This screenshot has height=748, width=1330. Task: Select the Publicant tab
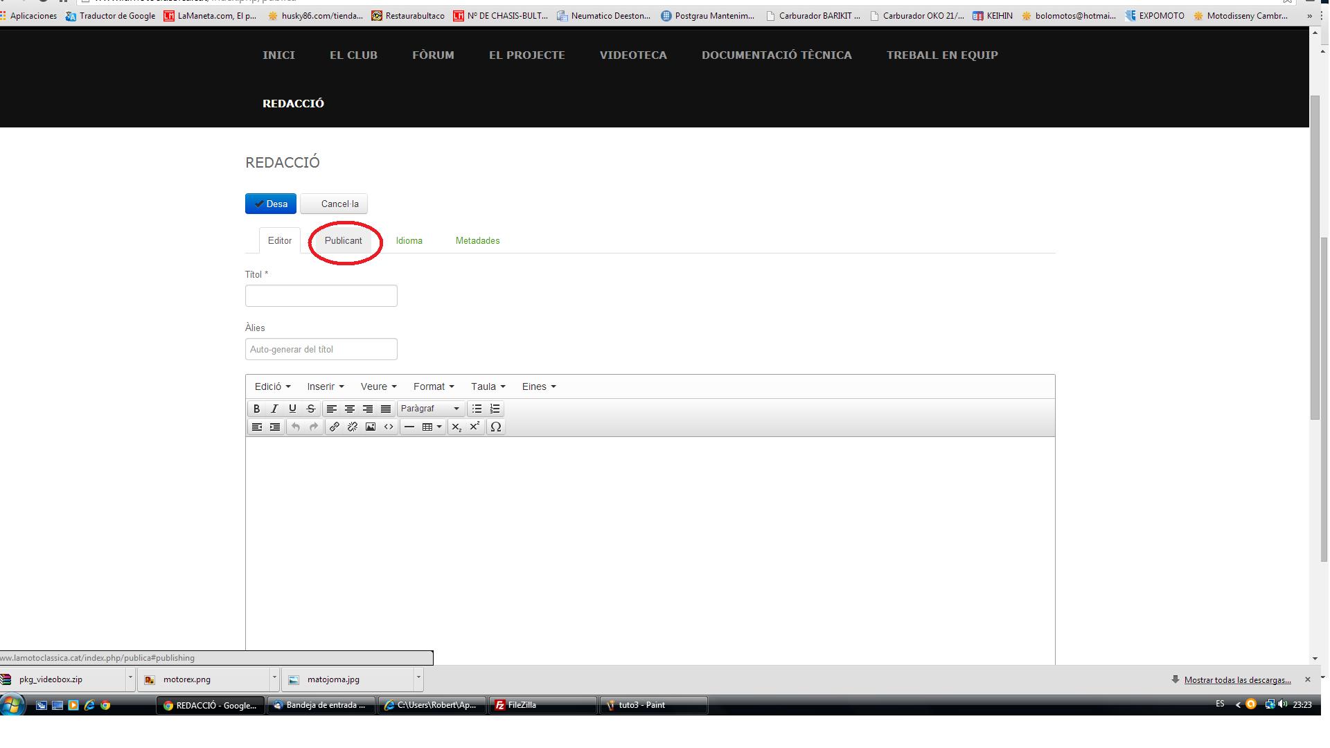coord(343,240)
